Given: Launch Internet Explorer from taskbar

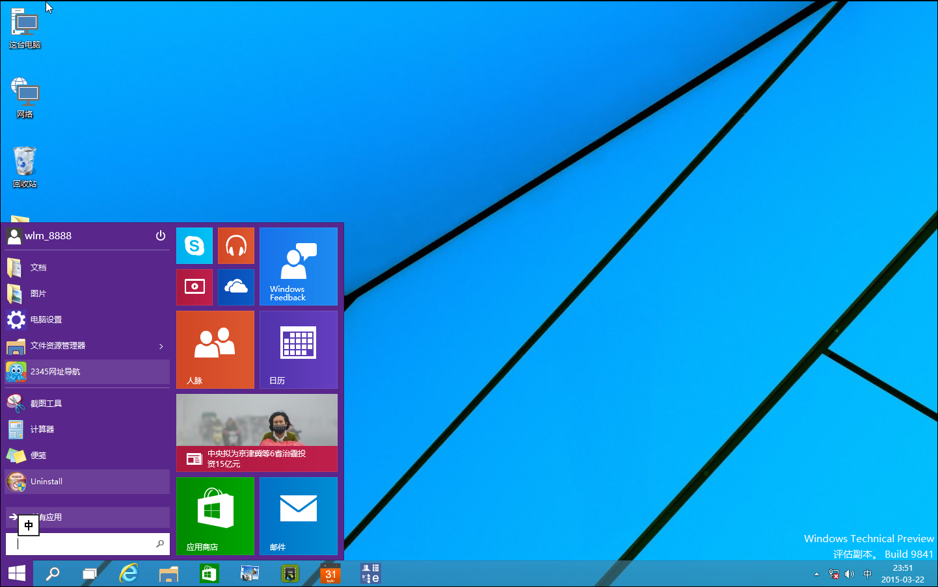Looking at the screenshot, I should 129,573.
